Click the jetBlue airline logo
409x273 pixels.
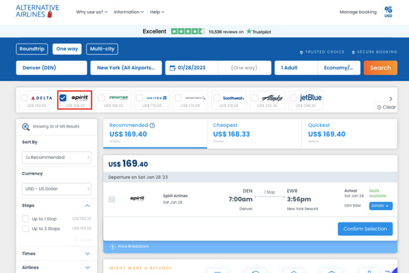coord(311,98)
